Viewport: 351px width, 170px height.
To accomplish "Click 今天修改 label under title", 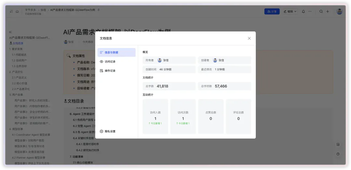I will pyautogui.click(x=88, y=42).
